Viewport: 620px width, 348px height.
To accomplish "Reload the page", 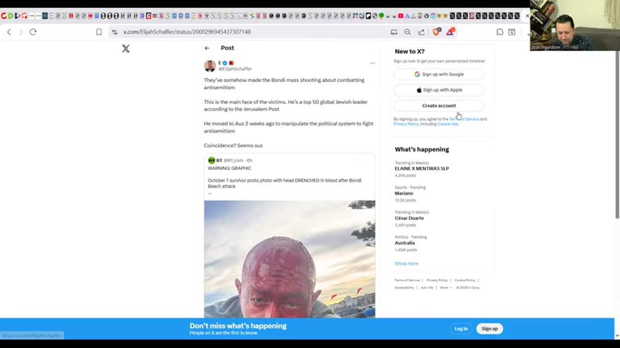I will [33, 32].
